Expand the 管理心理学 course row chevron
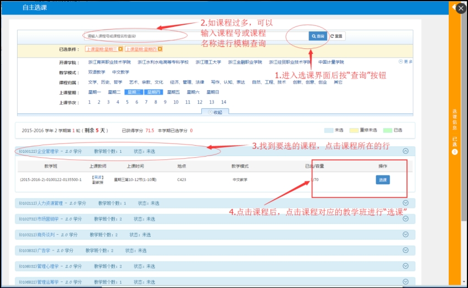Image resolution: width=468 pixels, height=288 pixels. 406,266
